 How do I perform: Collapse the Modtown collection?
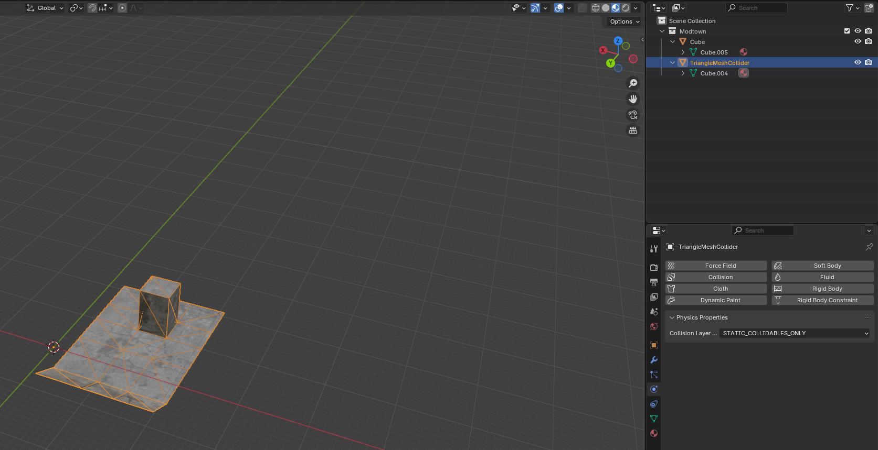[662, 31]
